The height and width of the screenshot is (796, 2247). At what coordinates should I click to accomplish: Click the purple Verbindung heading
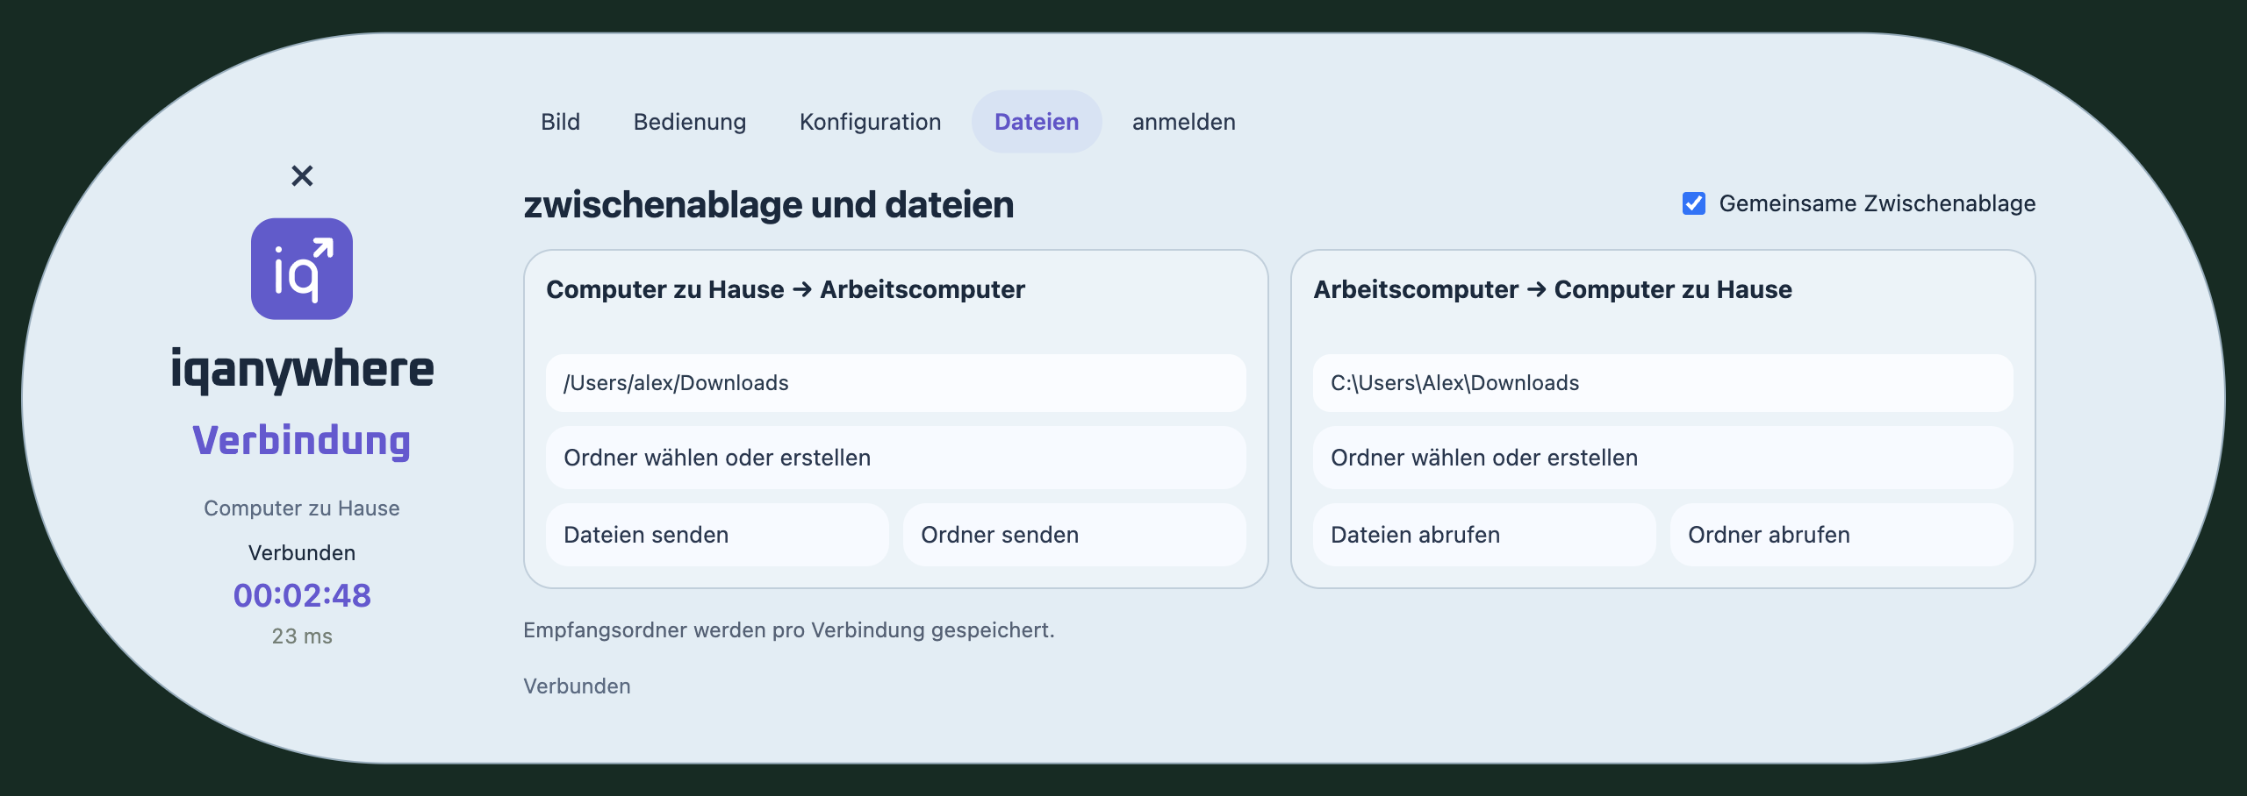tap(302, 441)
